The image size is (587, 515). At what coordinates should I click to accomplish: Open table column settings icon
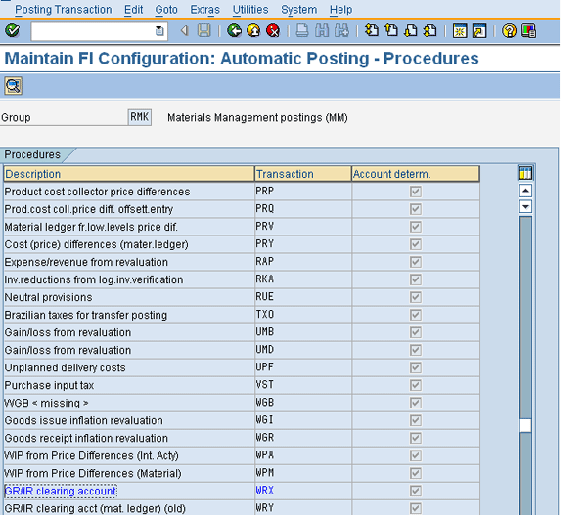click(525, 174)
